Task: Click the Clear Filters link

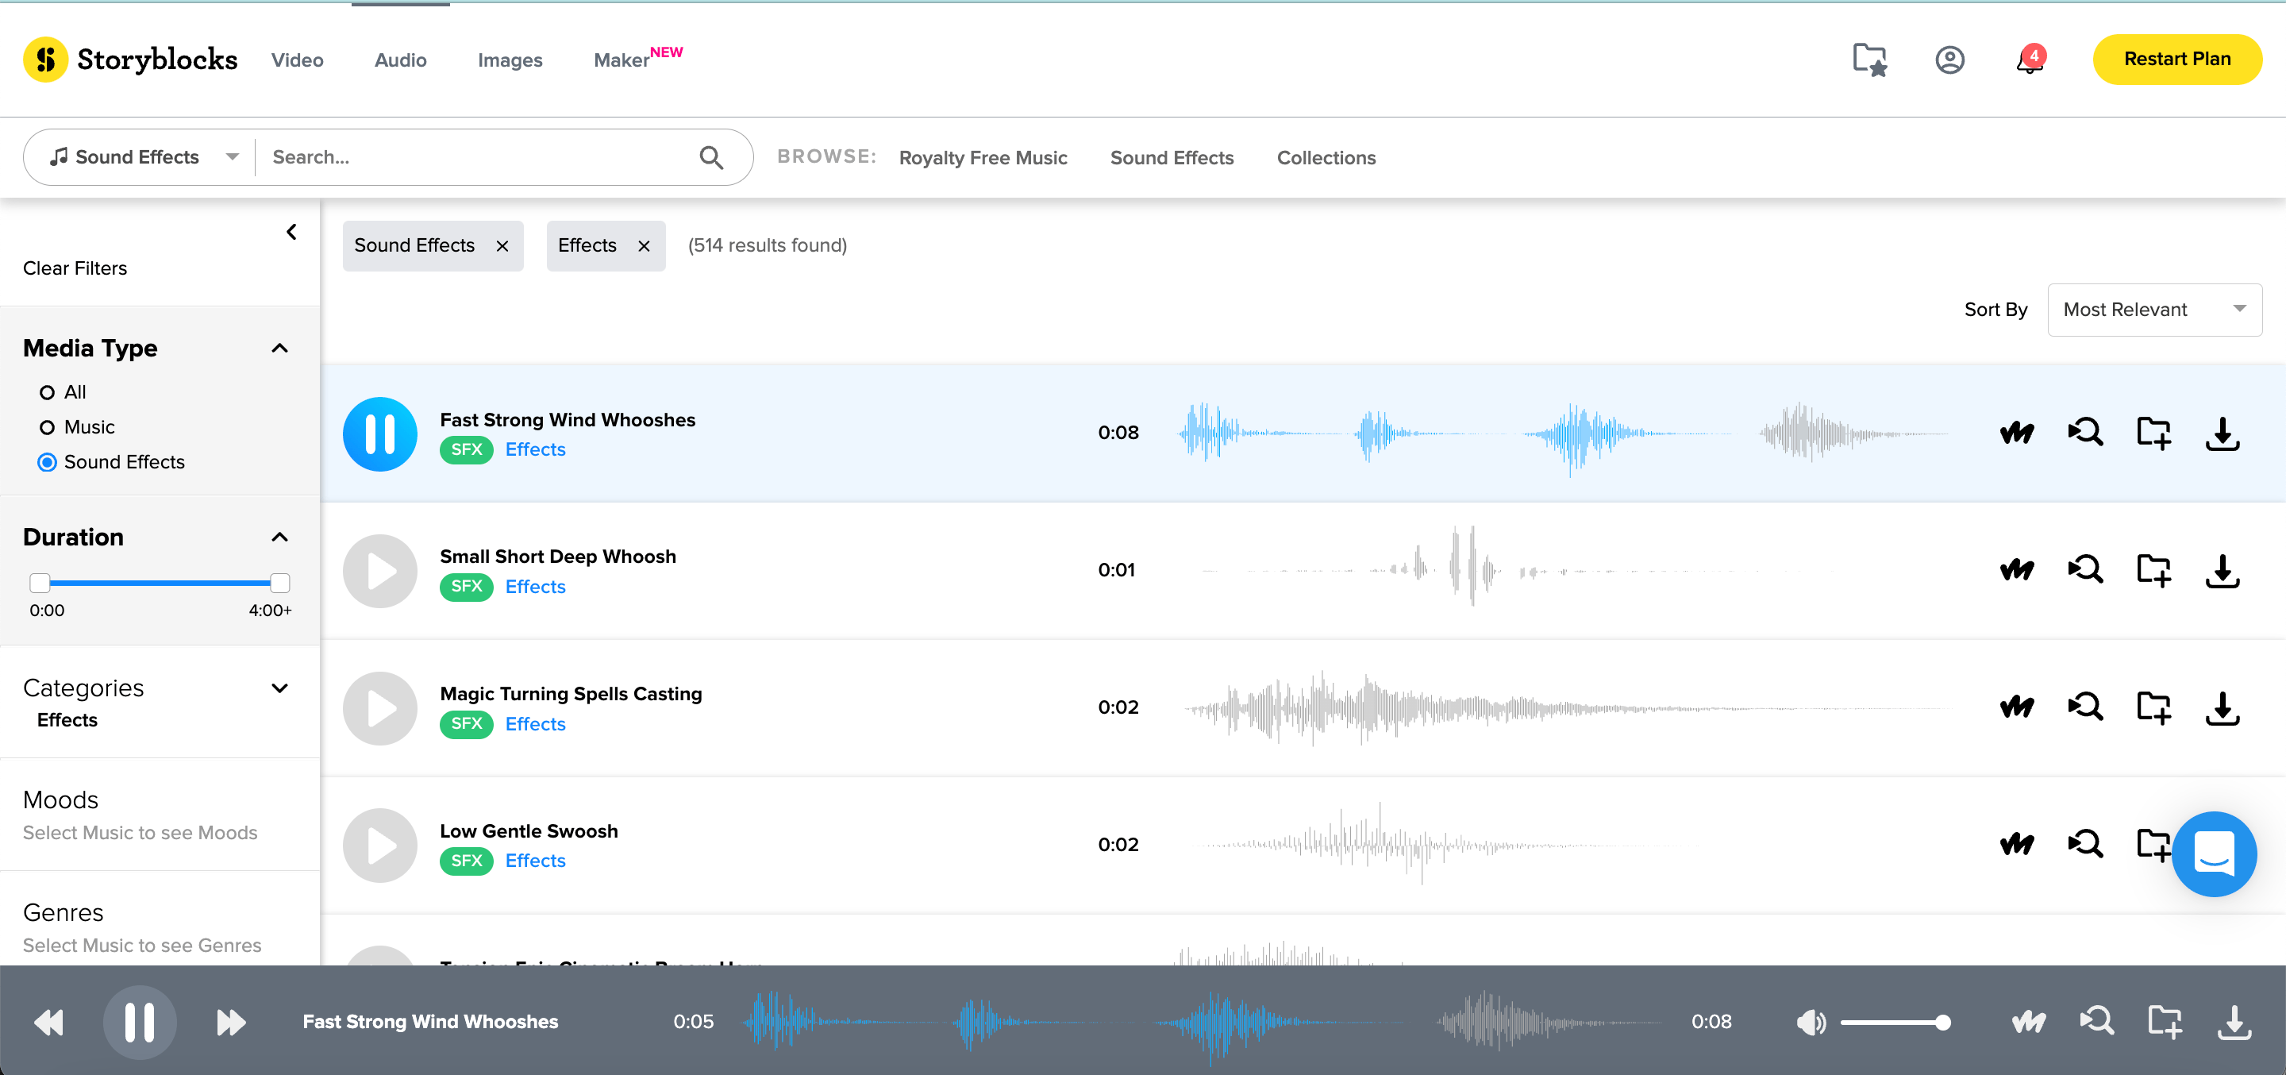Action: coord(75,268)
